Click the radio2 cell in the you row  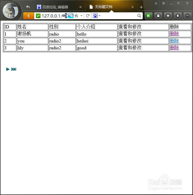click(x=62, y=41)
